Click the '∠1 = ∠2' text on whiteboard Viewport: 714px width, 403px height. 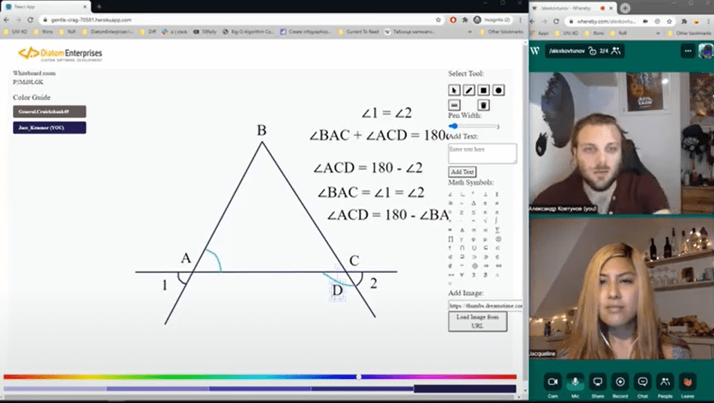[x=387, y=113]
